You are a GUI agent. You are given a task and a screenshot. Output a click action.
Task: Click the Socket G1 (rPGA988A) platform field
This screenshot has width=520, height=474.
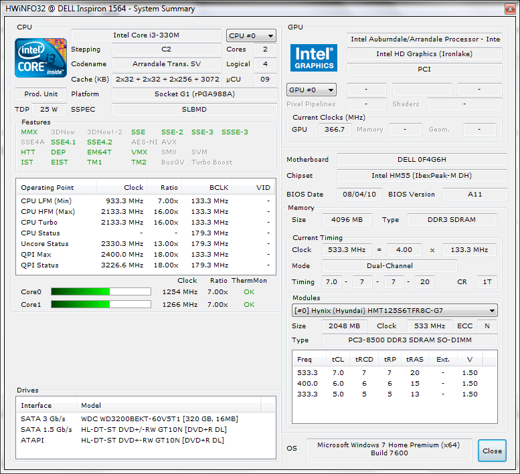195,94
